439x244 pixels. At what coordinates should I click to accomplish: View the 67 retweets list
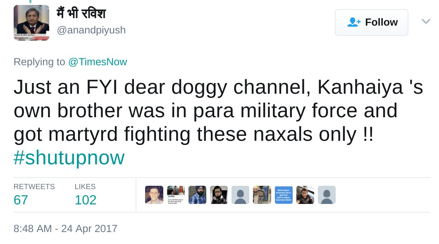click(21, 200)
